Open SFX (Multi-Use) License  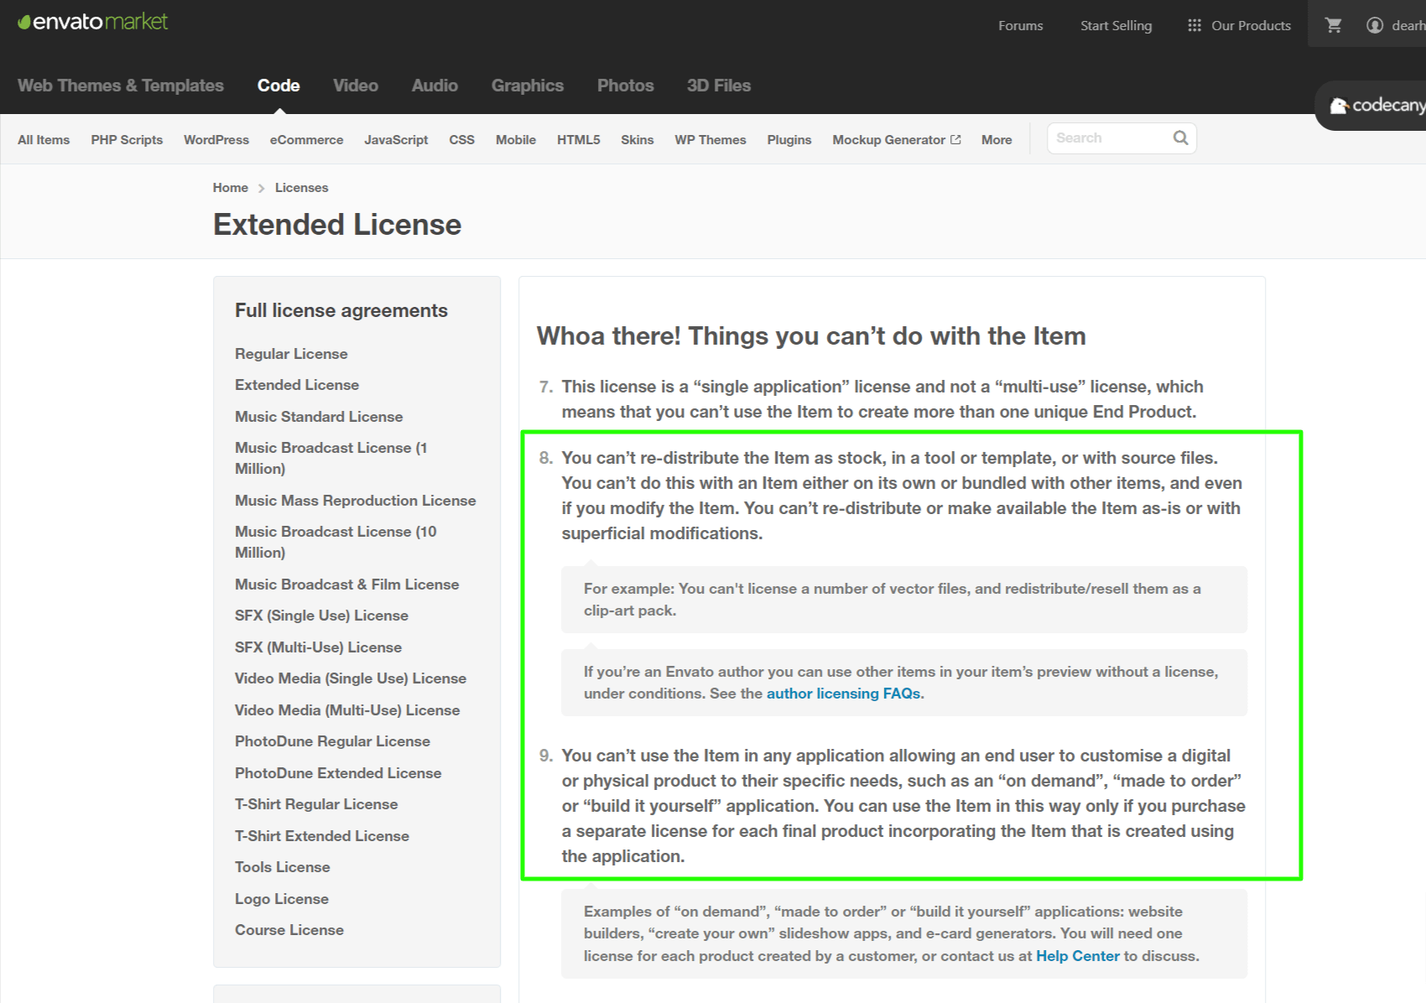(318, 647)
